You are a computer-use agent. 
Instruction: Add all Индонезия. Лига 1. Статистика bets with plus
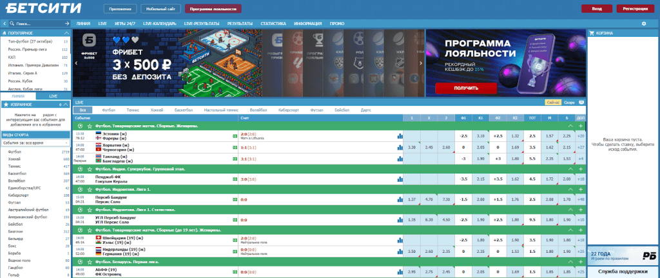581,210
